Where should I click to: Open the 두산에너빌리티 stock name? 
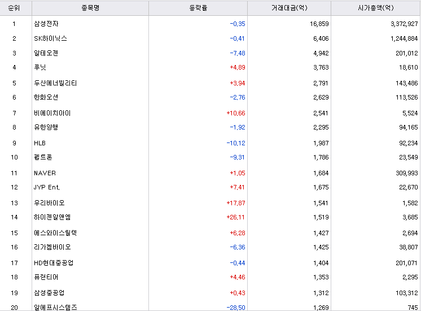coord(55,83)
